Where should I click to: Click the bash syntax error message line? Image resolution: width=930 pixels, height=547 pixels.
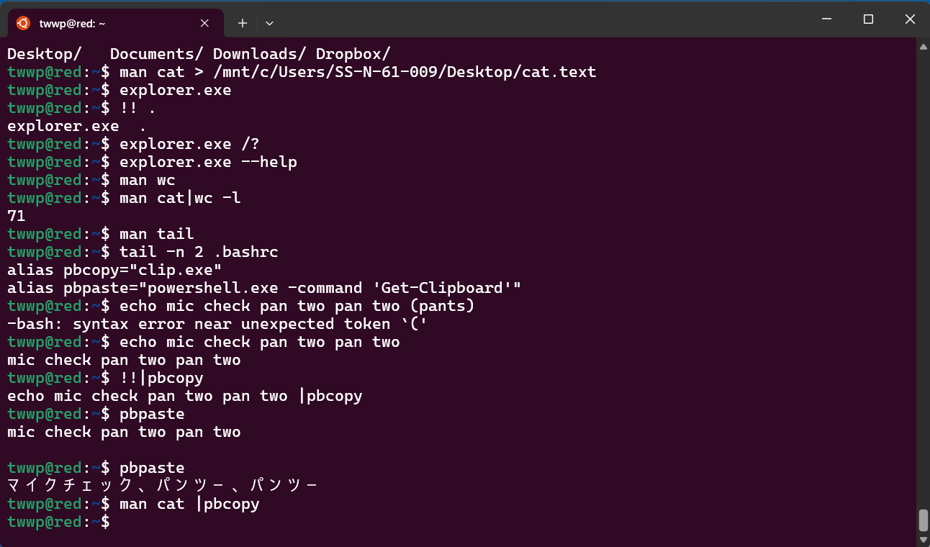tap(217, 324)
